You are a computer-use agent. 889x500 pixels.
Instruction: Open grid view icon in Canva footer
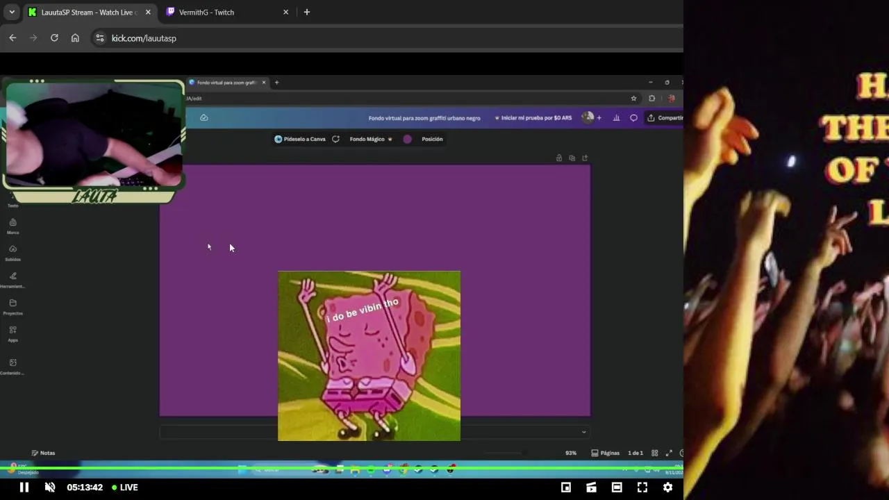click(x=654, y=453)
